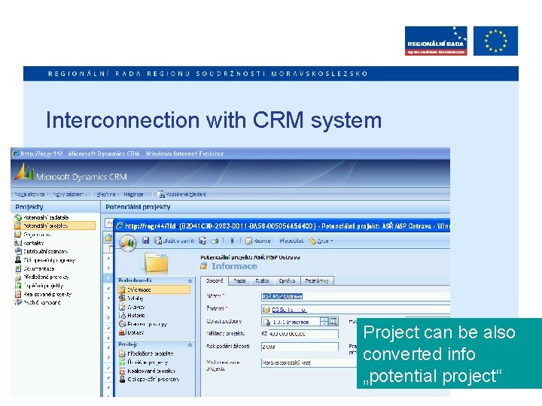This screenshot has height=406, width=542.
Task: Open Potenciální žadatelé in Projekty sidebar
Action: click(x=46, y=217)
